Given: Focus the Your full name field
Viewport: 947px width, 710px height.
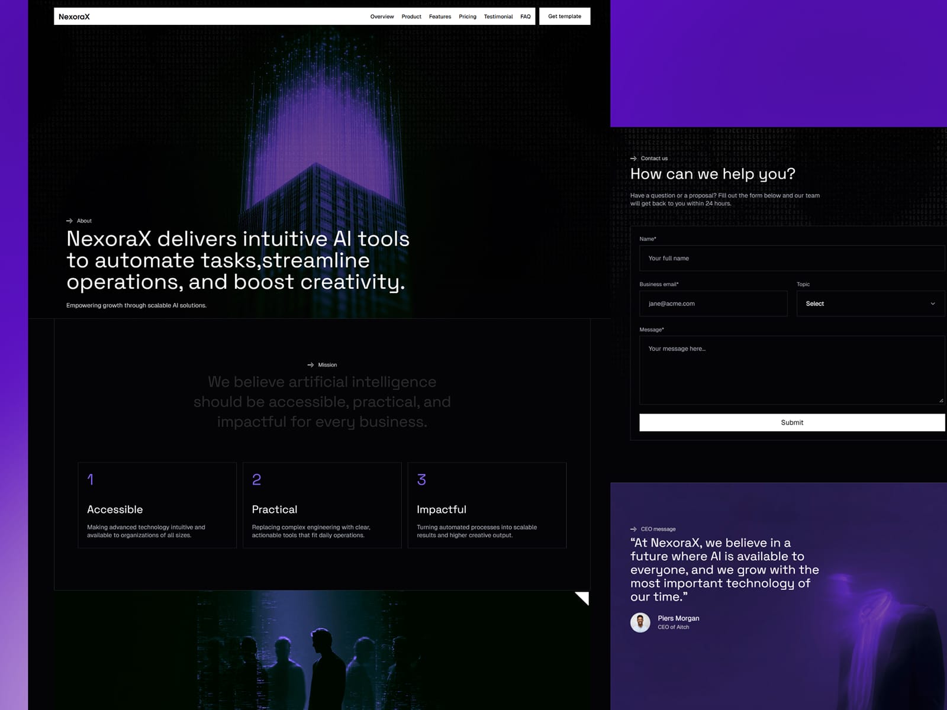Looking at the screenshot, I should [792, 259].
